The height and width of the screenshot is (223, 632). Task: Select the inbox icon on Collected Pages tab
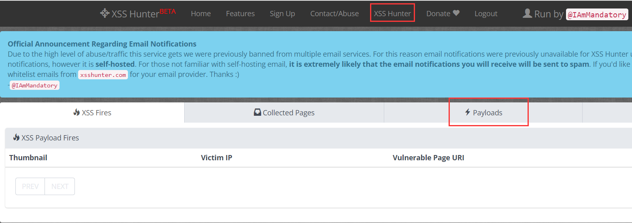coord(257,113)
